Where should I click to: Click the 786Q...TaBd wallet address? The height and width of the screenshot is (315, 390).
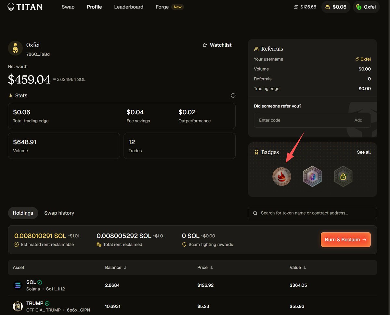click(x=38, y=54)
